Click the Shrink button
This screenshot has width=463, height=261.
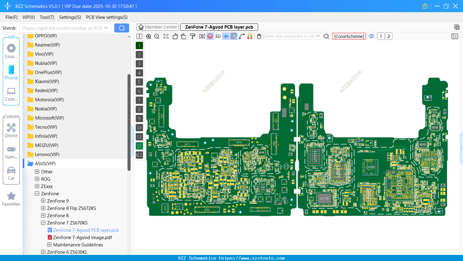[9, 28]
